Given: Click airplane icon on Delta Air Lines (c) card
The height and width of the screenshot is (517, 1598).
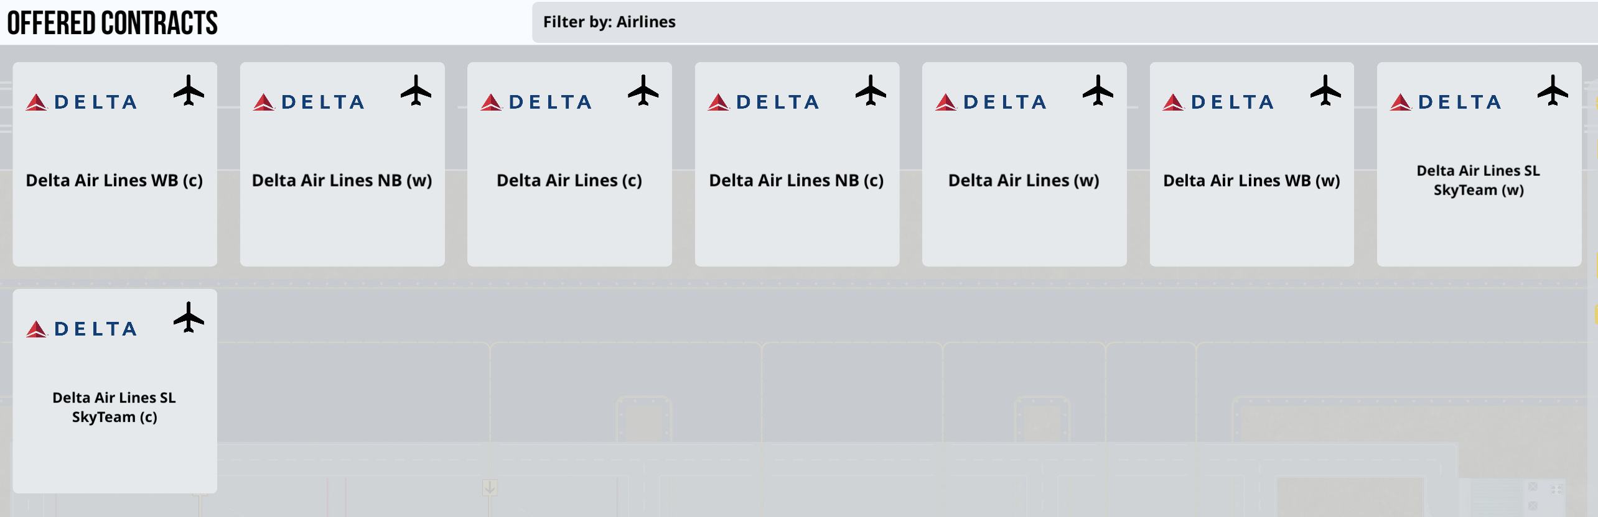Looking at the screenshot, I should pos(643,90).
